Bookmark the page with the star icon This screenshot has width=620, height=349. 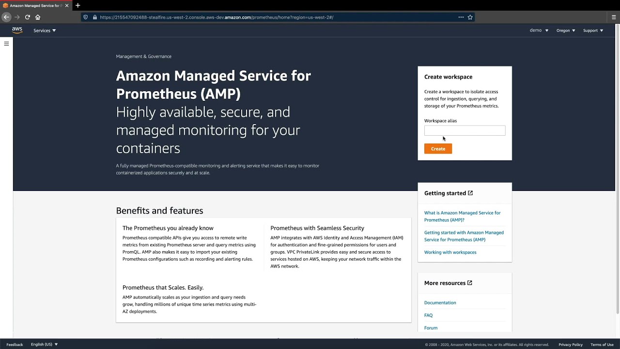470,17
